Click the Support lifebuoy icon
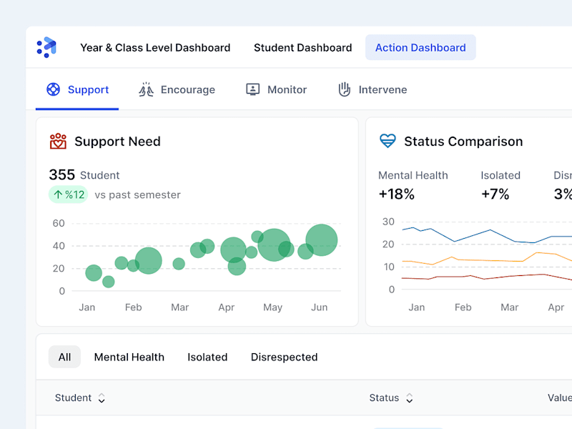Image resolution: width=572 pixels, height=429 pixels. pyautogui.click(x=53, y=89)
